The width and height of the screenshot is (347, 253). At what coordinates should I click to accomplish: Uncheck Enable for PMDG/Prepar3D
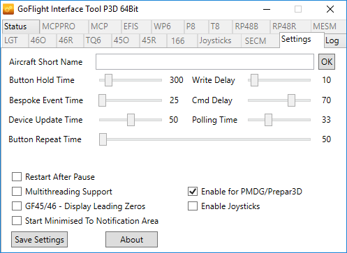point(193,192)
